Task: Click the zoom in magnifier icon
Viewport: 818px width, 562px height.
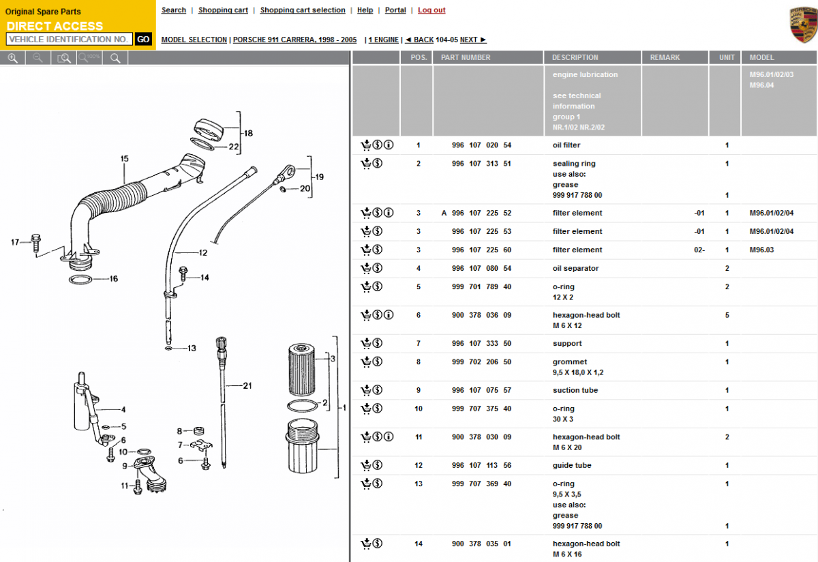Action: coord(12,58)
